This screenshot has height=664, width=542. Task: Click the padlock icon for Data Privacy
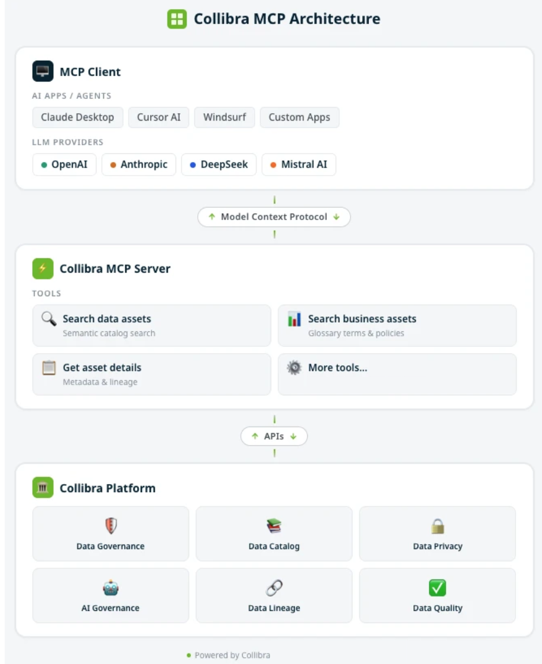[438, 526]
